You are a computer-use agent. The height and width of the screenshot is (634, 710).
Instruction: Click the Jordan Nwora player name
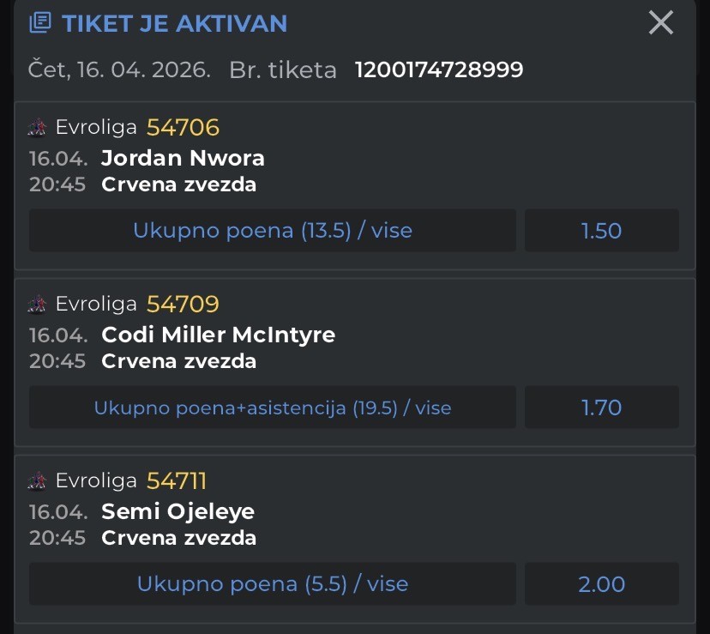tap(183, 158)
